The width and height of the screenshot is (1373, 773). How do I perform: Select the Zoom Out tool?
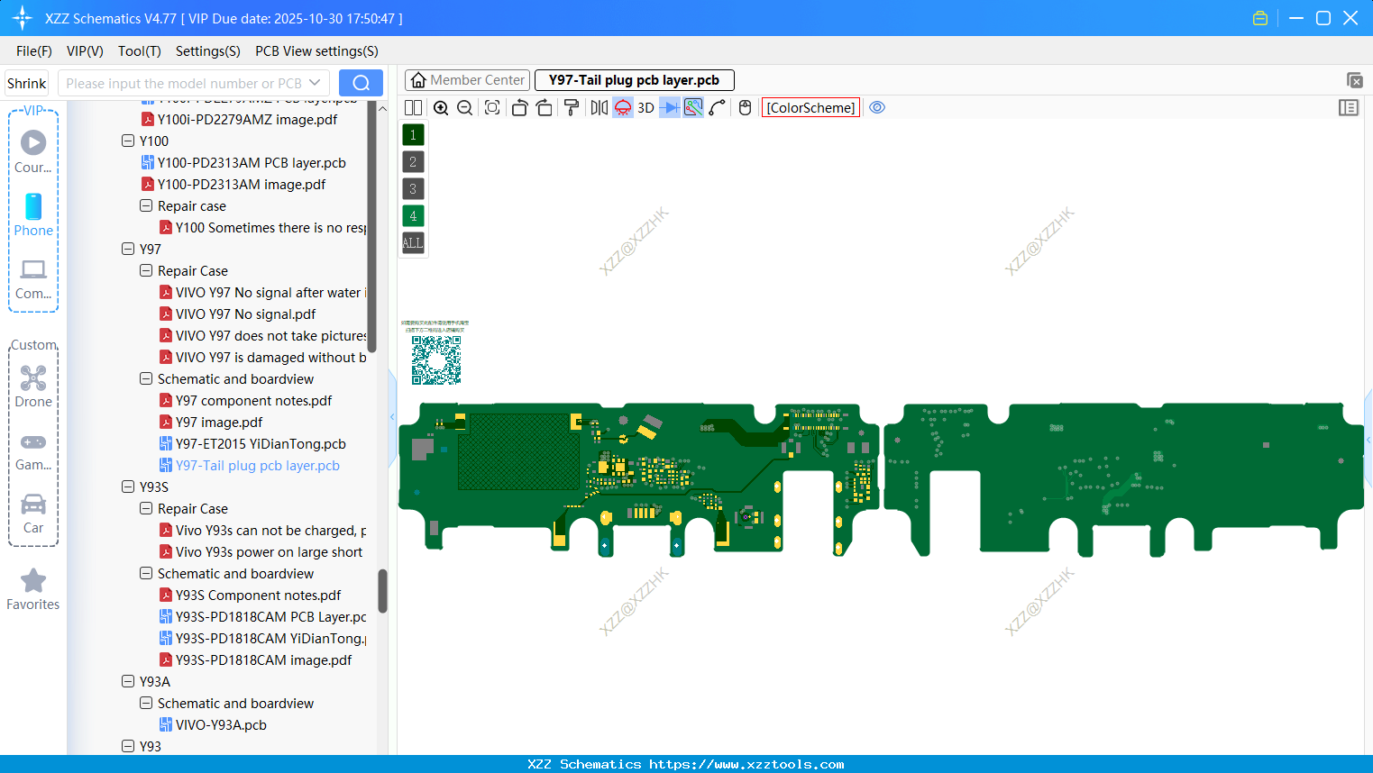click(x=464, y=107)
